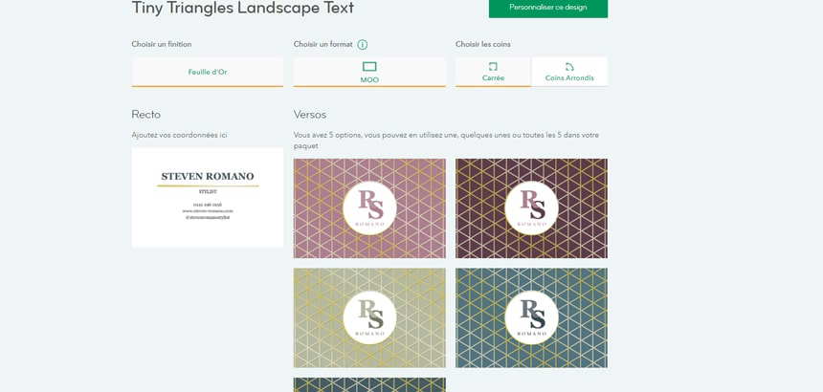
Task: Click the Personnaliser ce design button
Action: click(548, 8)
